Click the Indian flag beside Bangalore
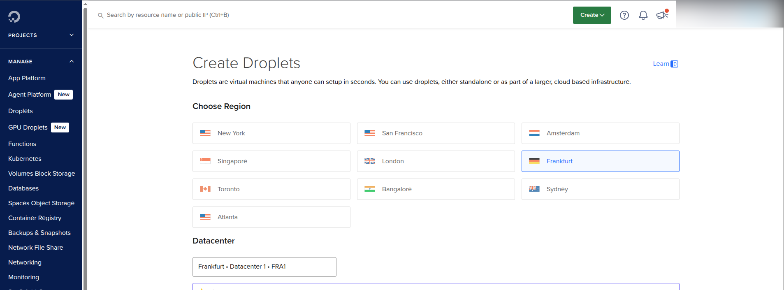Viewport: 784px width, 290px height. (370, 189)
